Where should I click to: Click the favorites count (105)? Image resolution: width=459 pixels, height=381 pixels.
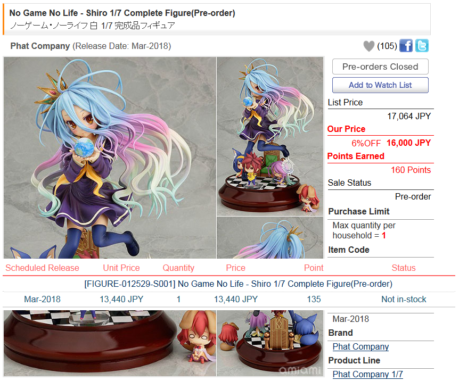click(387, 46)
